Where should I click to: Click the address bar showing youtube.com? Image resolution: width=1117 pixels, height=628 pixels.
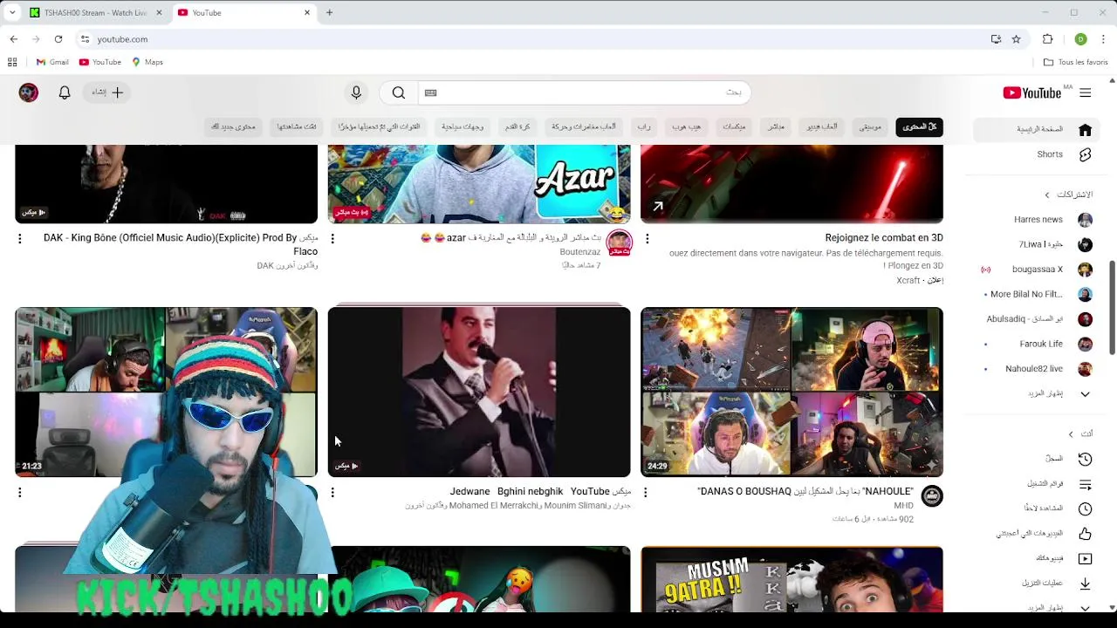click(x=532, y=39)
